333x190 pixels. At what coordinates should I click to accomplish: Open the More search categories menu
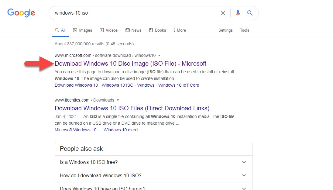click(179, 30)
